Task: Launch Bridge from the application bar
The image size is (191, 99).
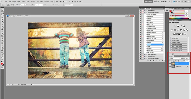Action: tap(57, 2)
